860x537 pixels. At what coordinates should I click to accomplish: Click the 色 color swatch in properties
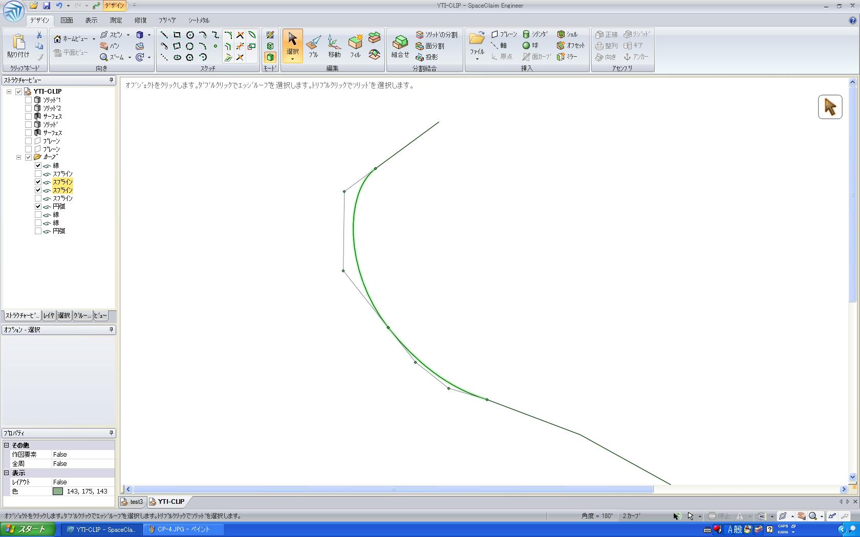click(x=58, y=491)
